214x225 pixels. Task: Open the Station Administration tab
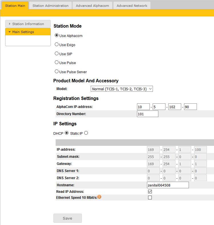tap(51, 5)
